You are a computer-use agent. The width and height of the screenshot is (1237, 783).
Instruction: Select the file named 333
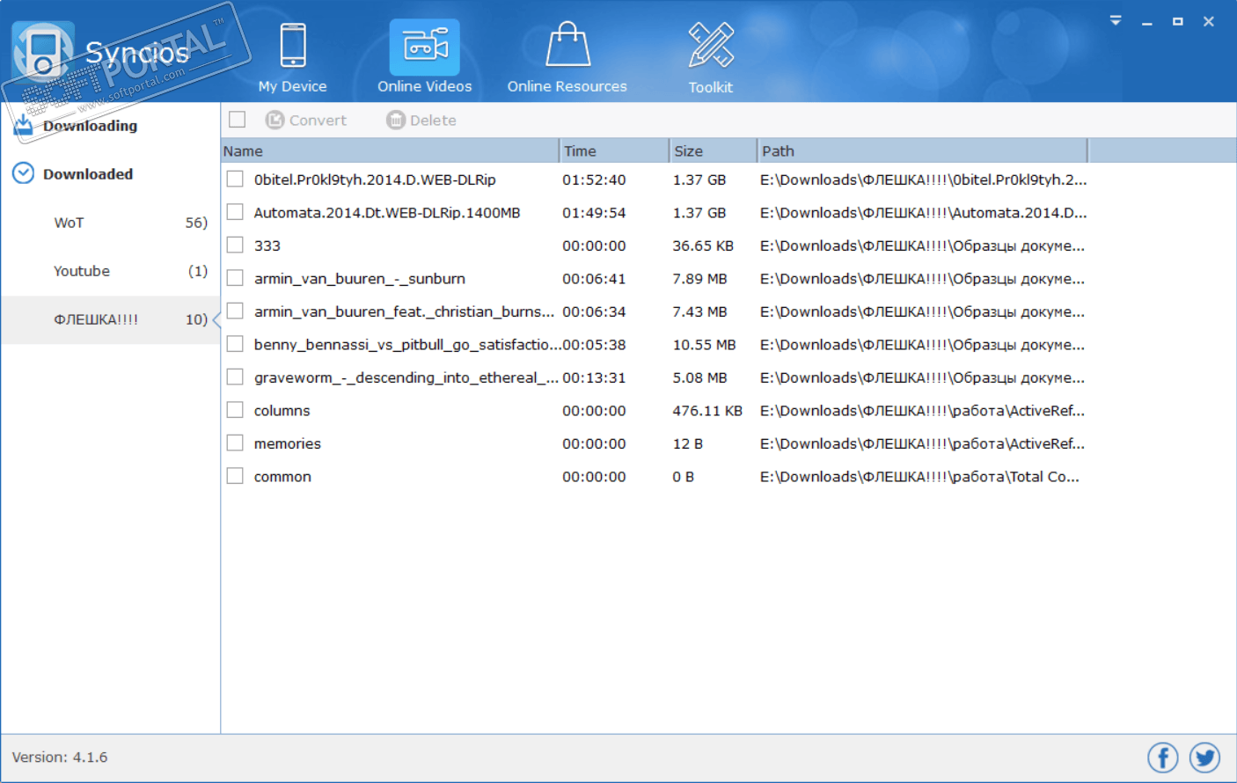coord(267,246)
